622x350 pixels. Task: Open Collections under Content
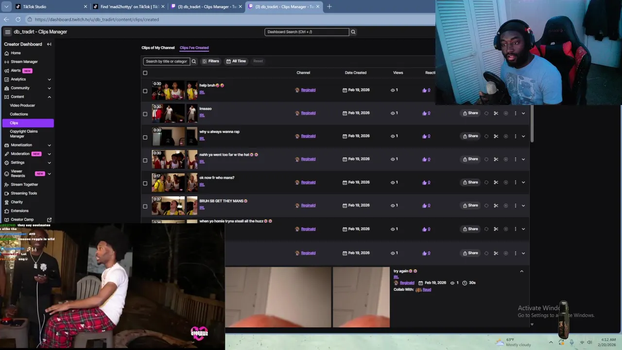click(x=19, y=114)
